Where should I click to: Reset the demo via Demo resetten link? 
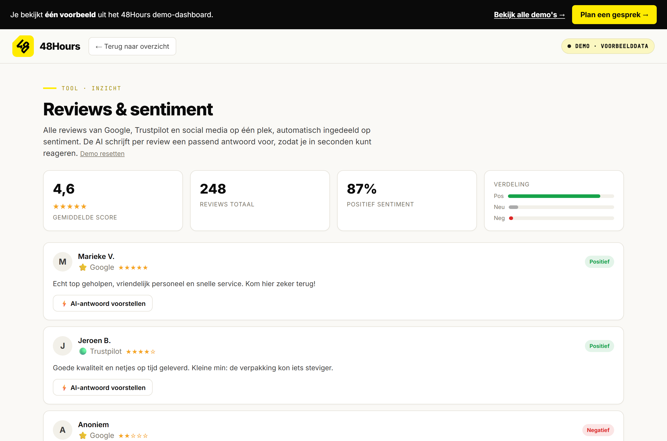click(102, 154)
